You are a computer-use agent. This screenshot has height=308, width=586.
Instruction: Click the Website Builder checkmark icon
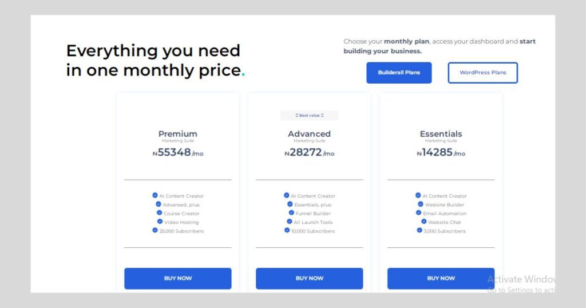pyautogui.click(x=421, y=204)
